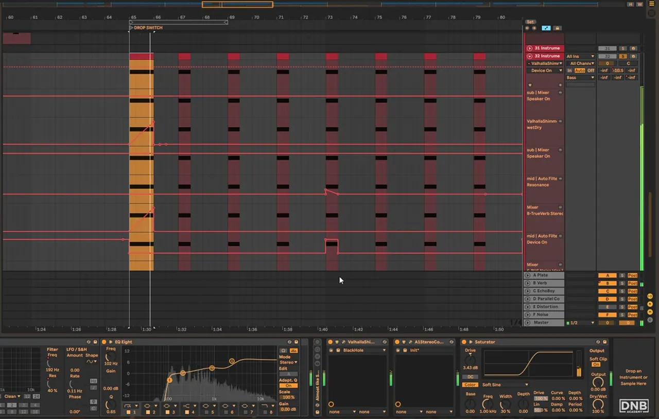Enable EQ Eight band 5
The width and height of the screenshot is (659, 419).
[x=207, y=412]
